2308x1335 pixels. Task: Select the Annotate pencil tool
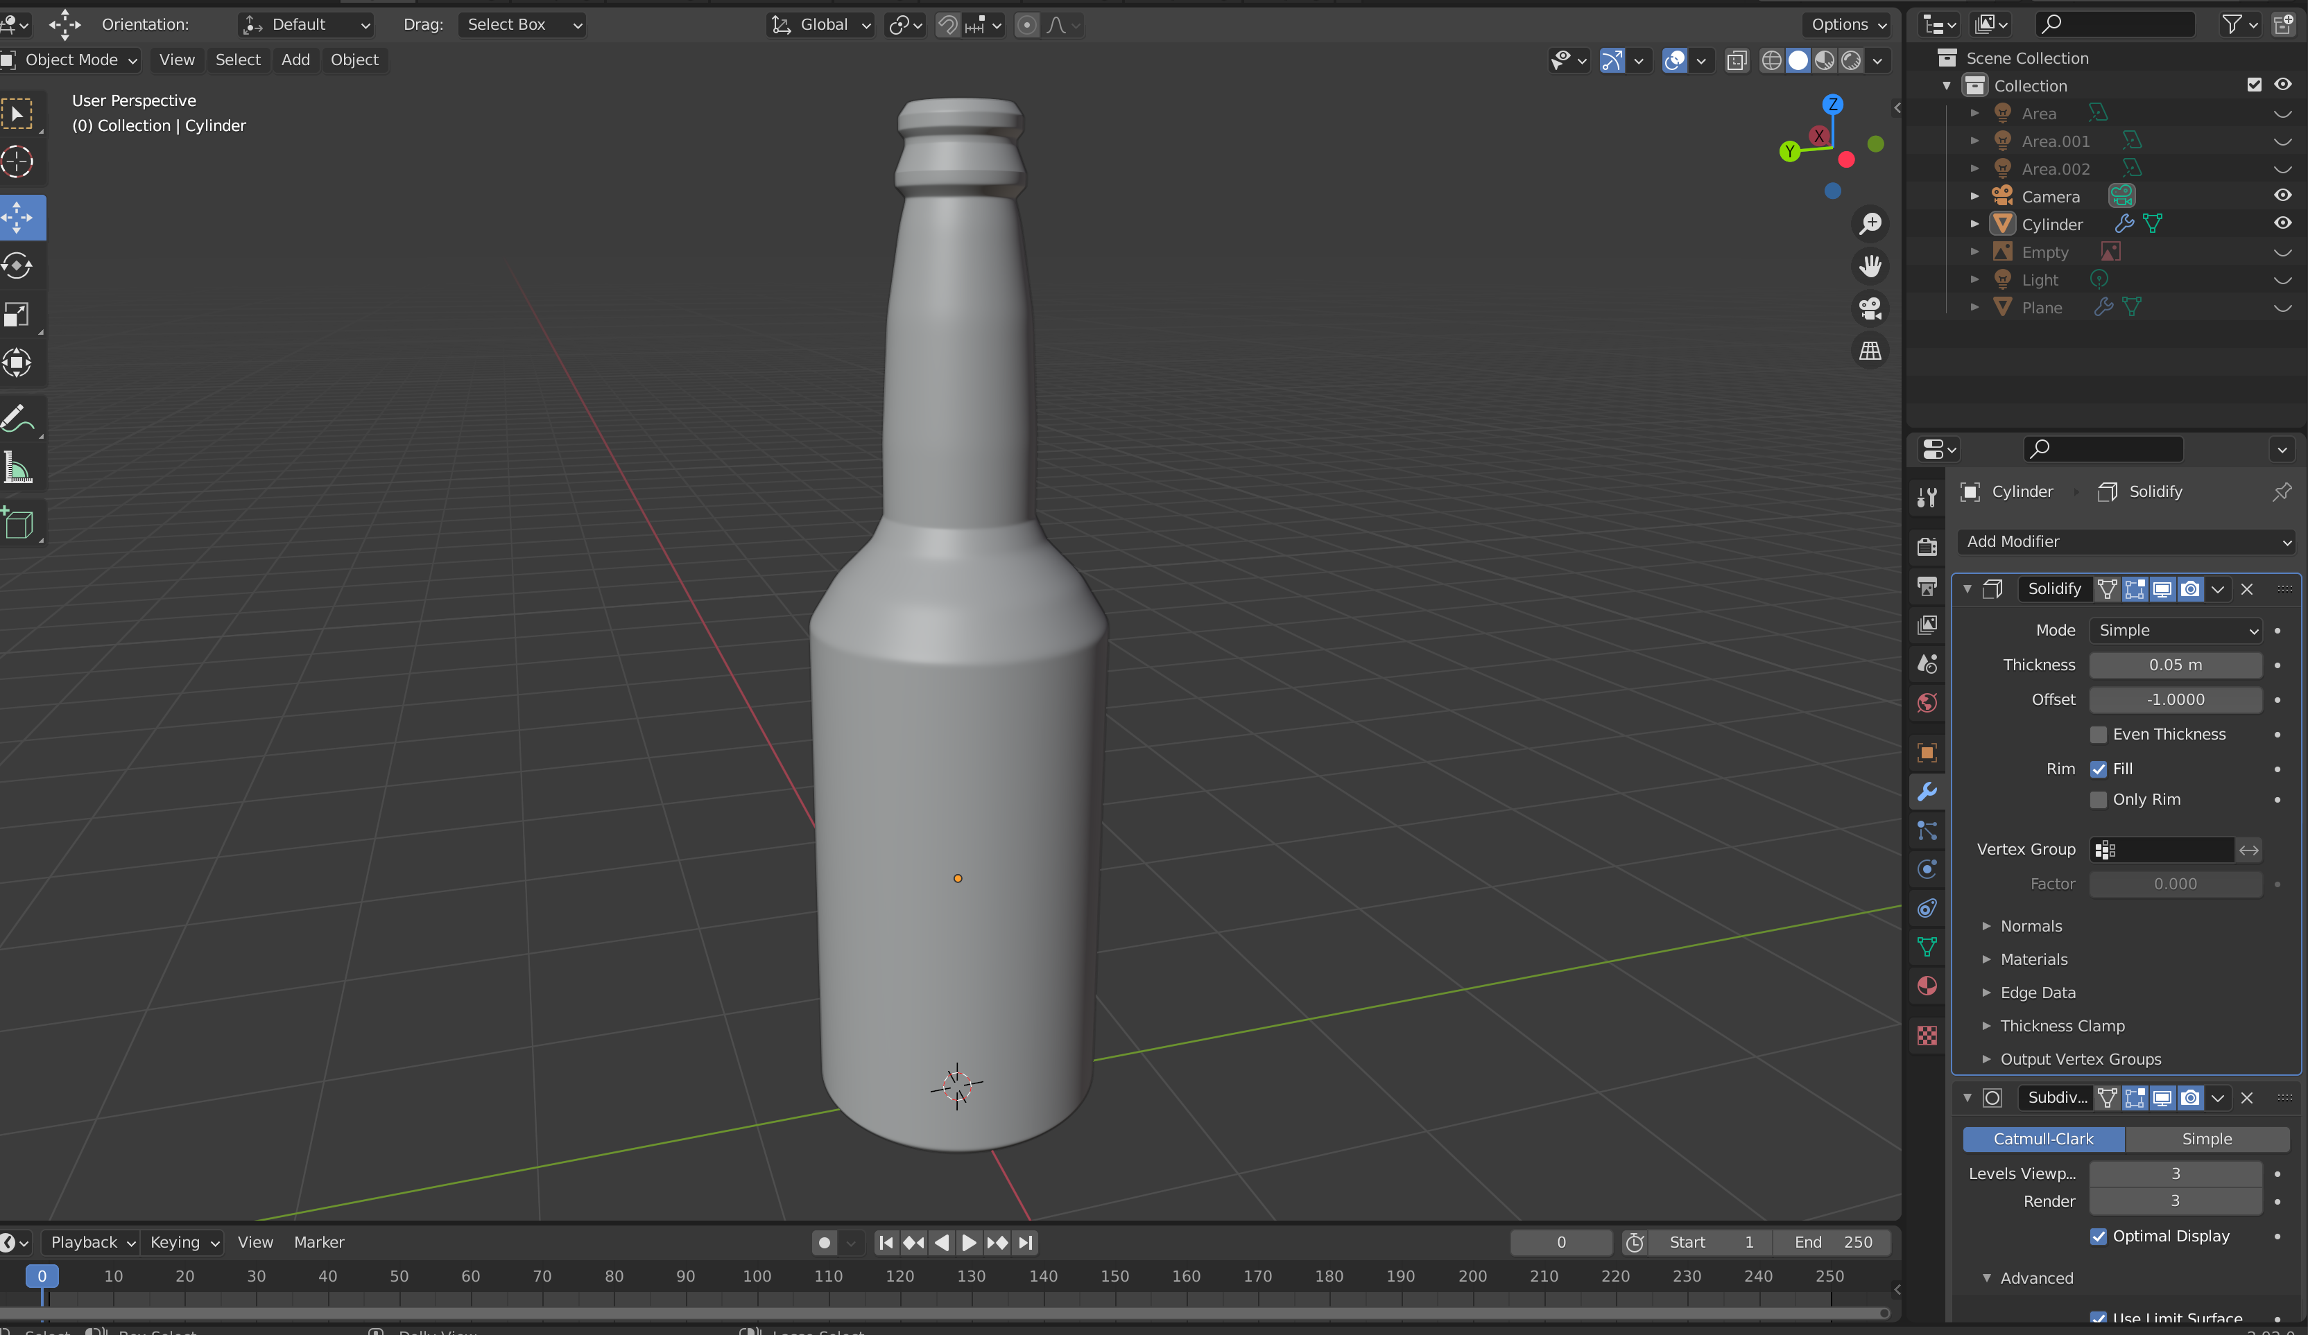[18, 419]
